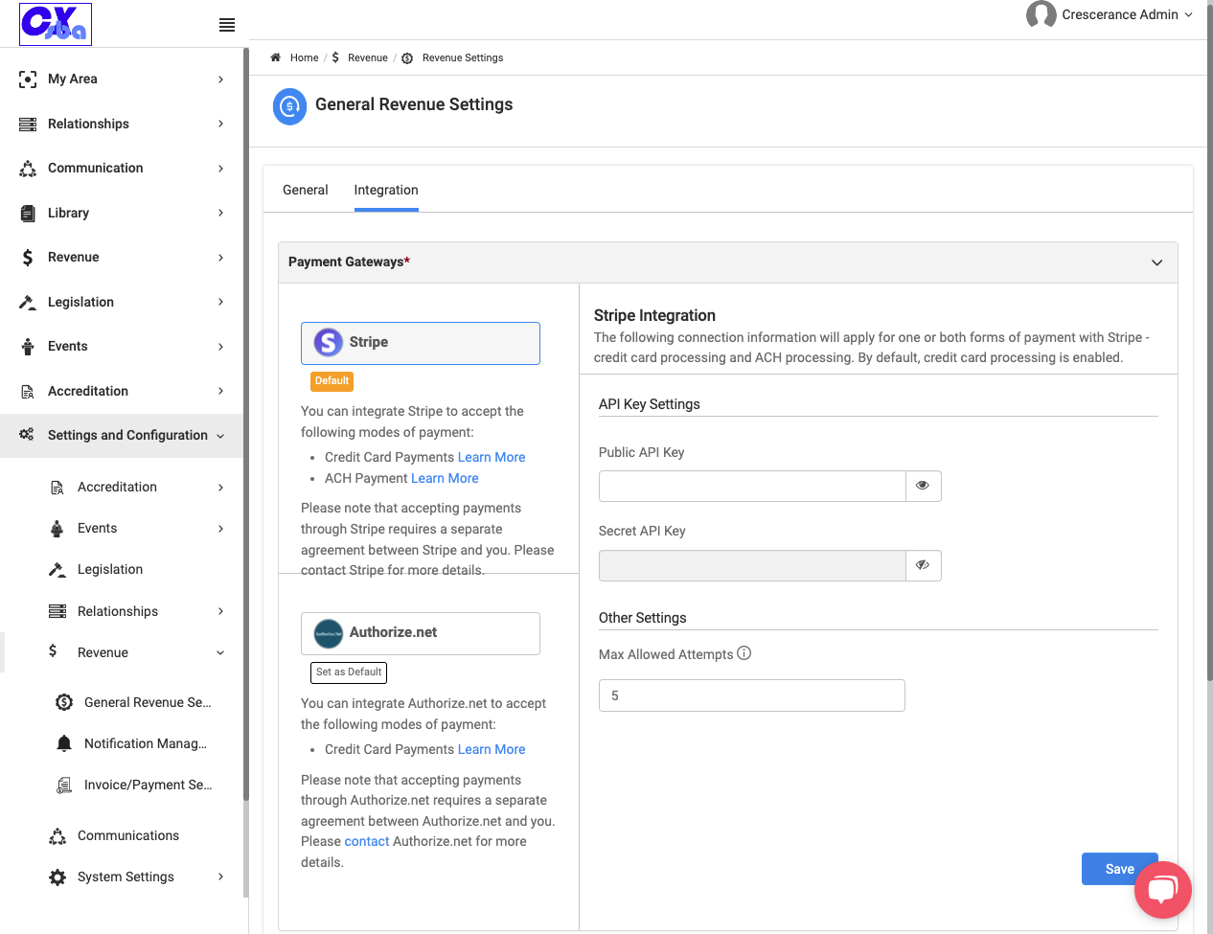Set Authorize.net as the default gateway

click(x=349, y=672)
